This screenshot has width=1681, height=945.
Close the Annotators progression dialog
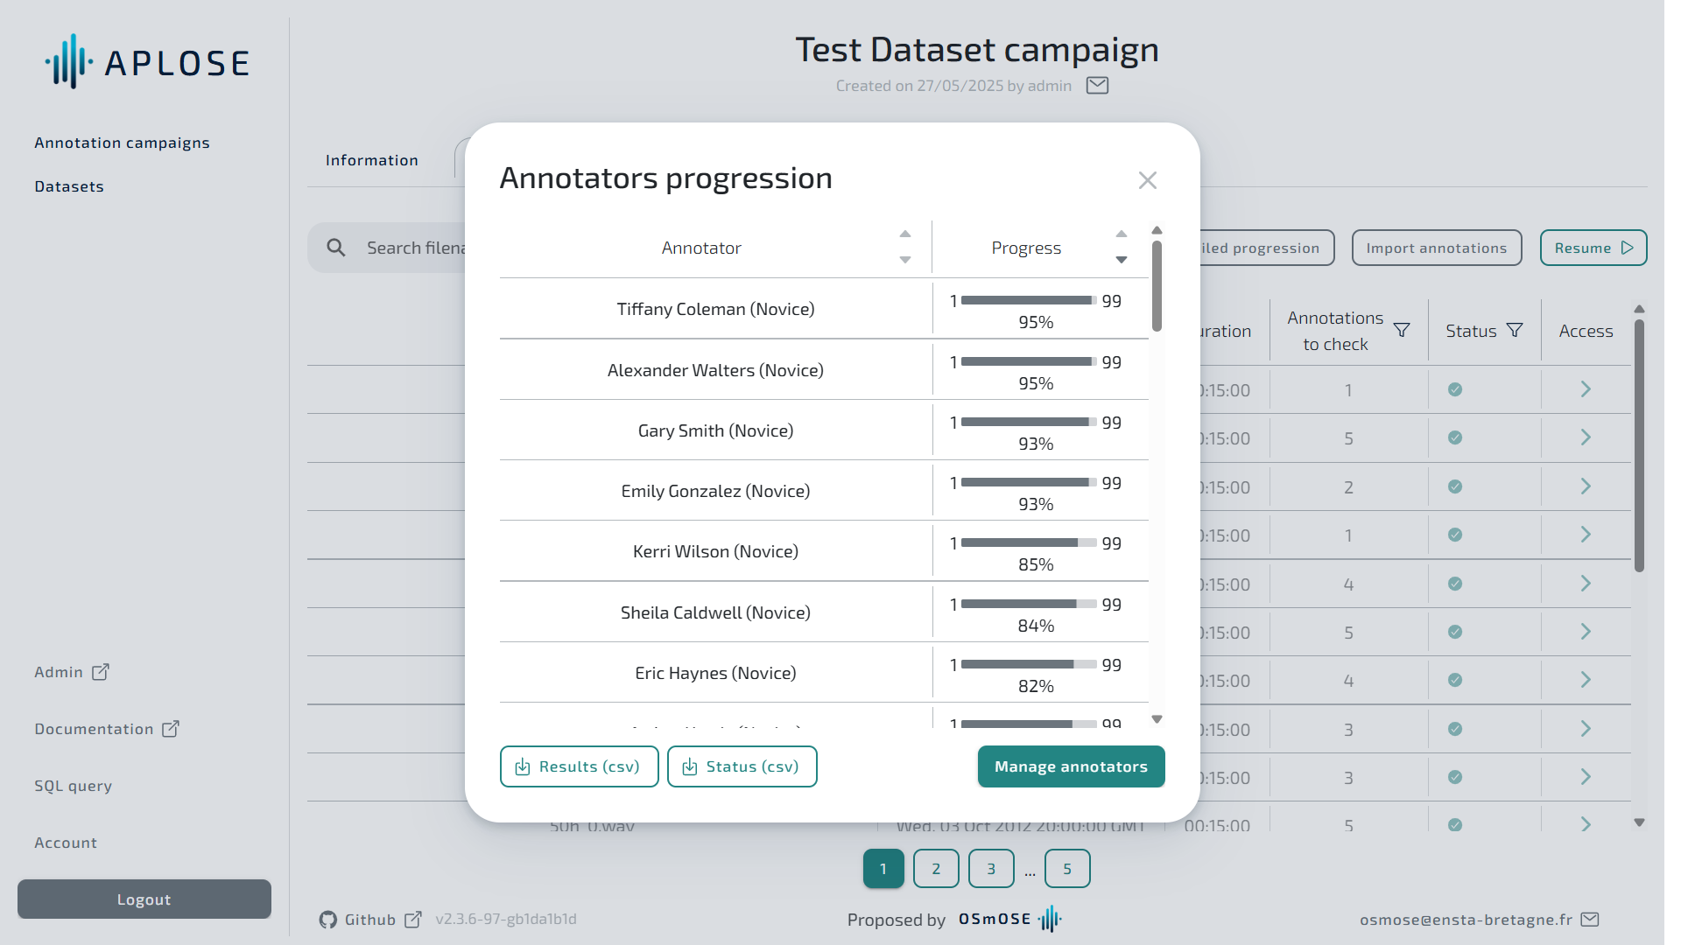[x=1147, y=180]
